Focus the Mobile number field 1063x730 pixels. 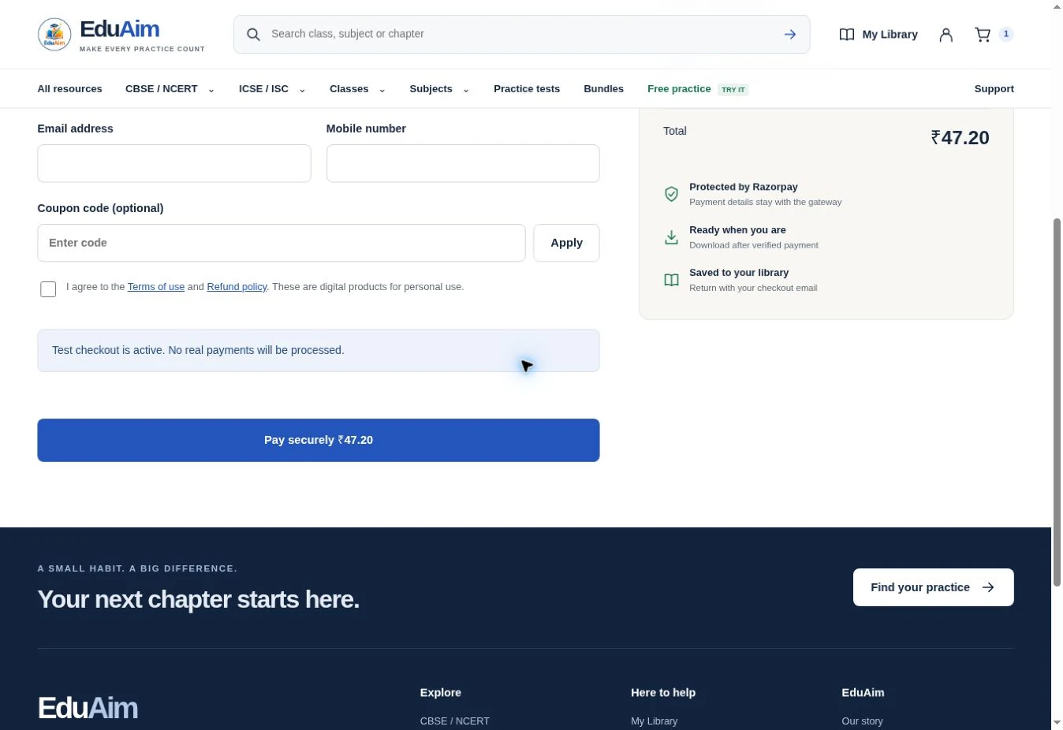463,163
